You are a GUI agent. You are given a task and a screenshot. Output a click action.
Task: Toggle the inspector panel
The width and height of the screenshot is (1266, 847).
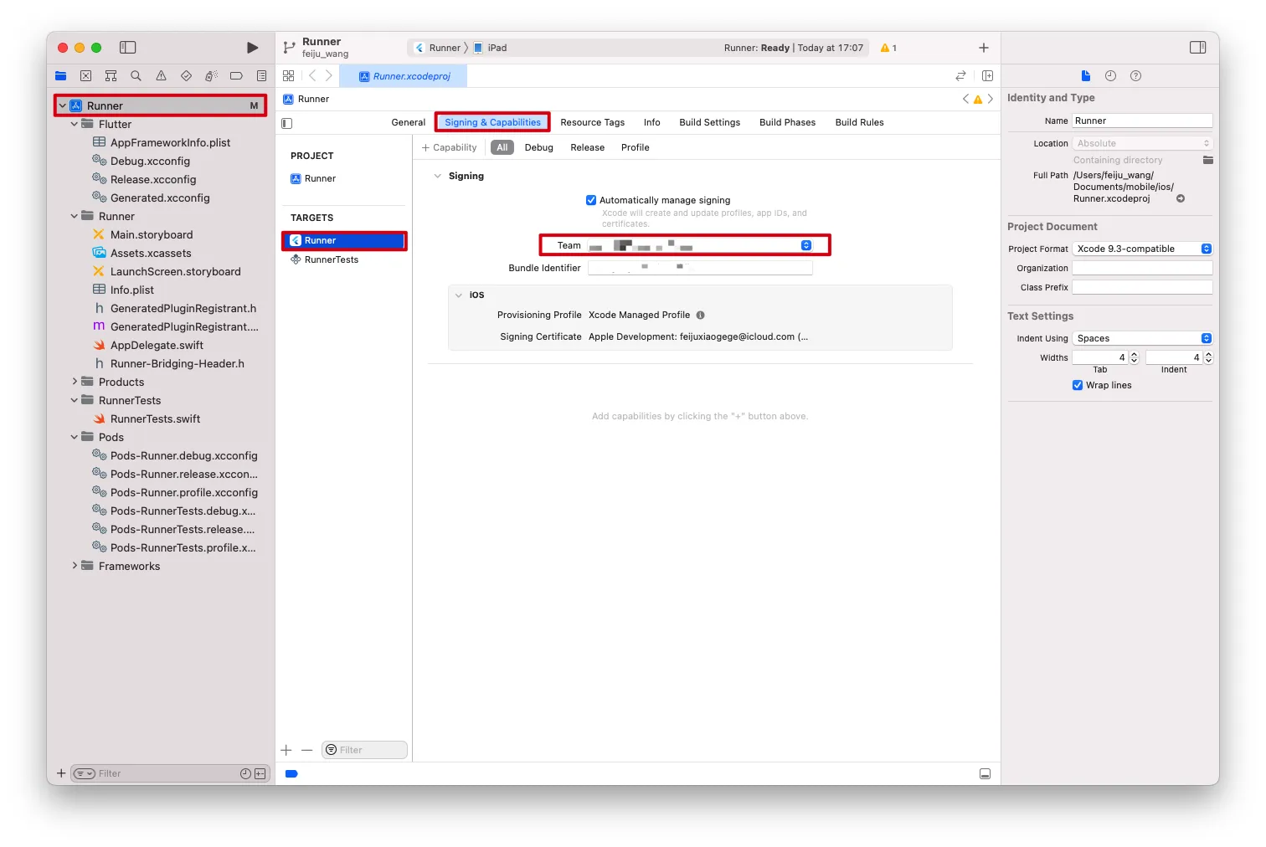(x=1198, y=48)
